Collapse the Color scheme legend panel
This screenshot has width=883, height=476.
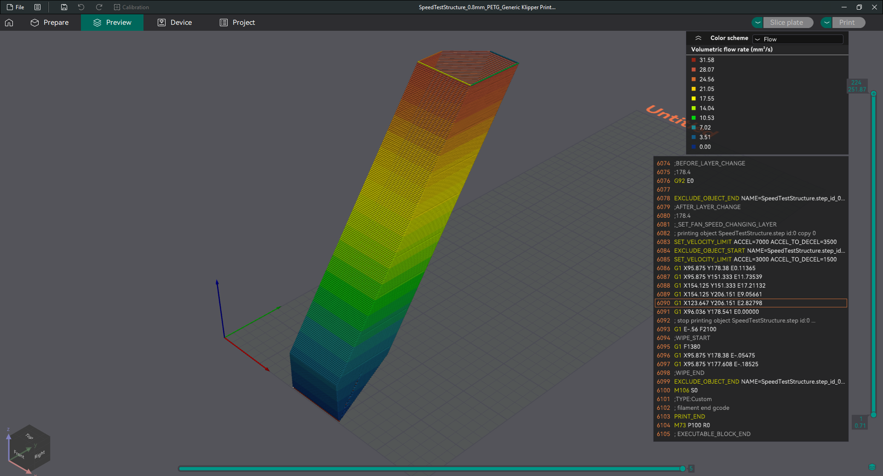click(x=698, y=38)
